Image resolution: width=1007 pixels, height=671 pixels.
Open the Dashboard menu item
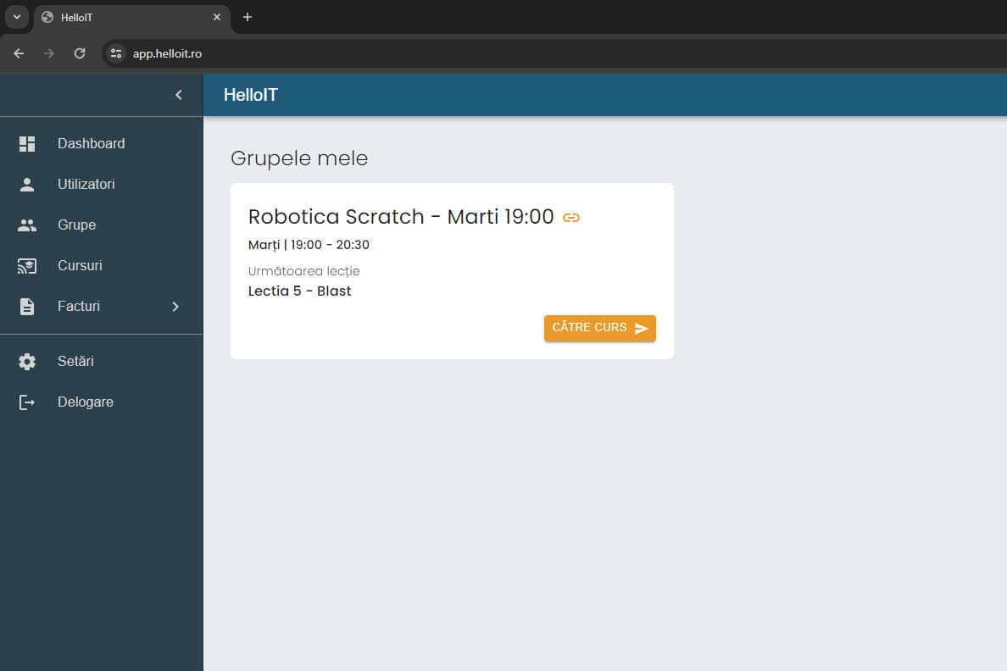(102, 144)
